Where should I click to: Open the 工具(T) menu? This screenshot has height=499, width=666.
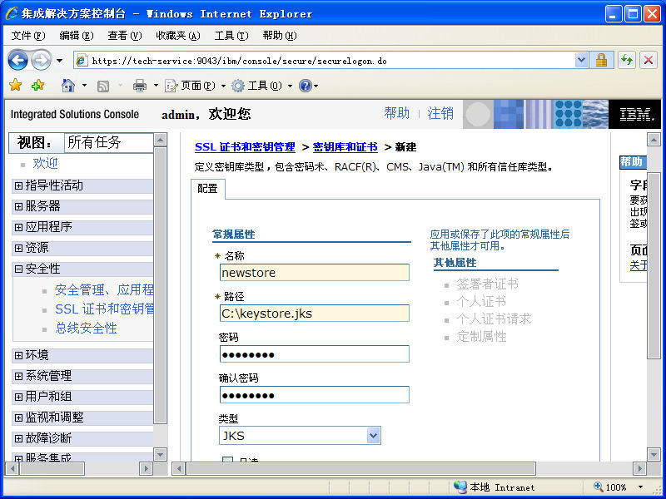point(231,36)
